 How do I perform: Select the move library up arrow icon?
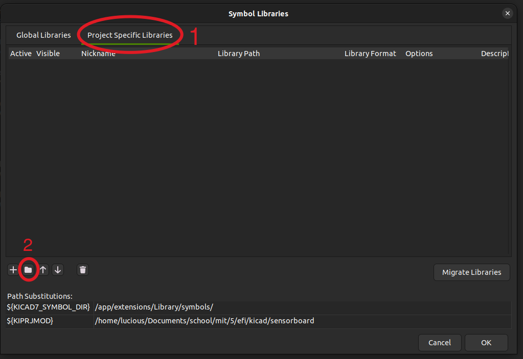pyautogui.click(x=43, y=269)
